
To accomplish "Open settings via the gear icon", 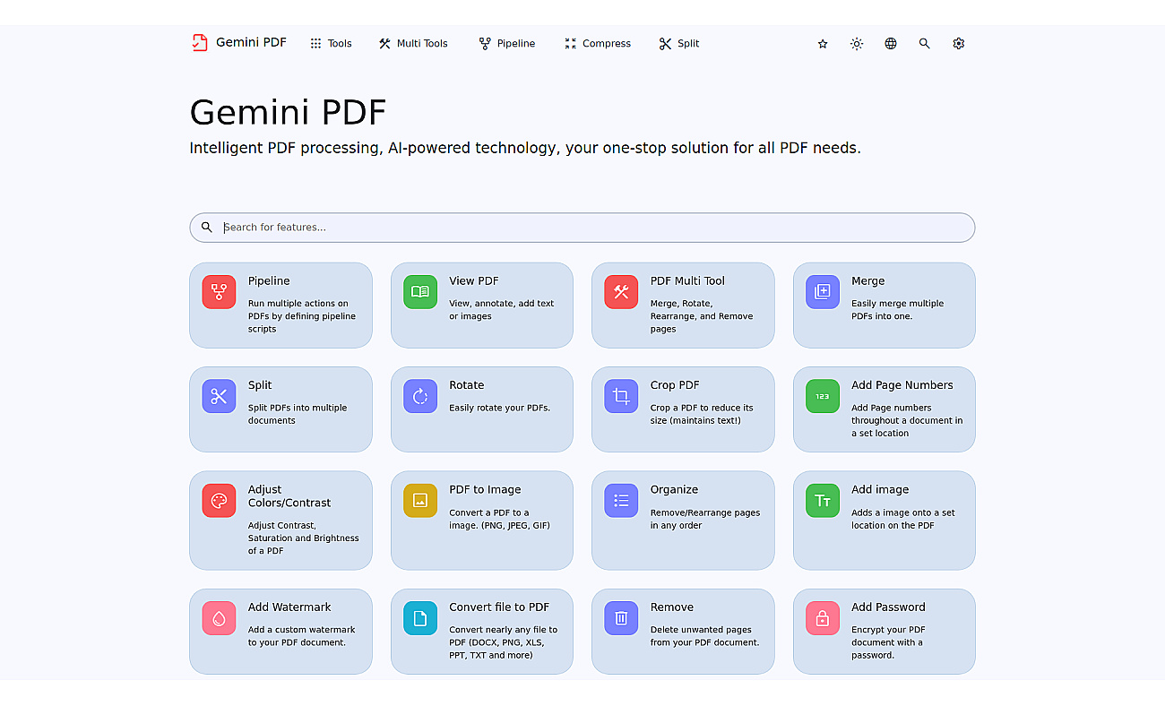I will click(x=959, y=44).
